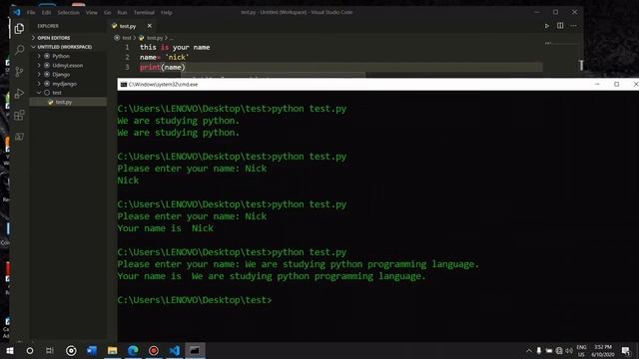Screen dimensions: 639x359
Task: Open the Explorer view in the activity bar
Action: tap(19, 29)
